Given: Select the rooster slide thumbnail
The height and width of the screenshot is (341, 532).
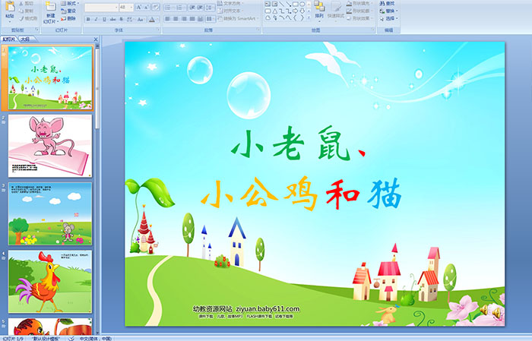Looking at the screenshot, I should tap(50, 280).
